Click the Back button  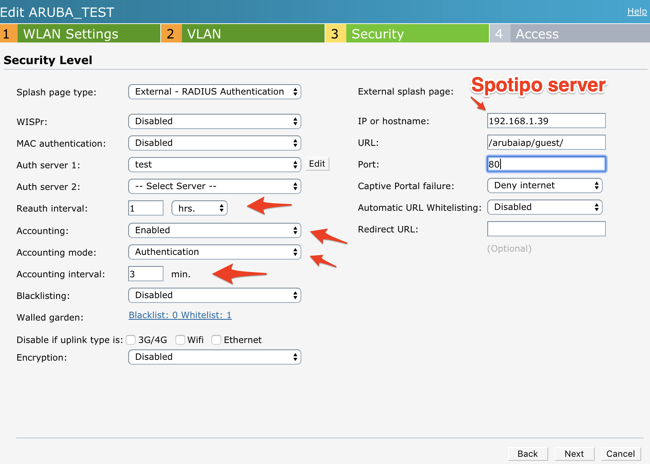pos(528,454)
